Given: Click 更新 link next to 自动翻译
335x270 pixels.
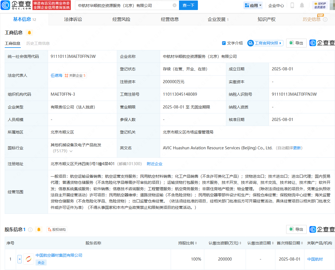Looking at the screenshot, I should pos(297,148).
